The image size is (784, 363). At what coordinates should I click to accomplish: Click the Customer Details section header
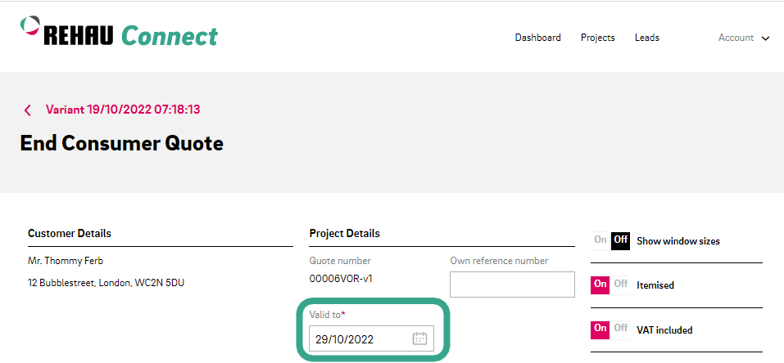(70, 233)
